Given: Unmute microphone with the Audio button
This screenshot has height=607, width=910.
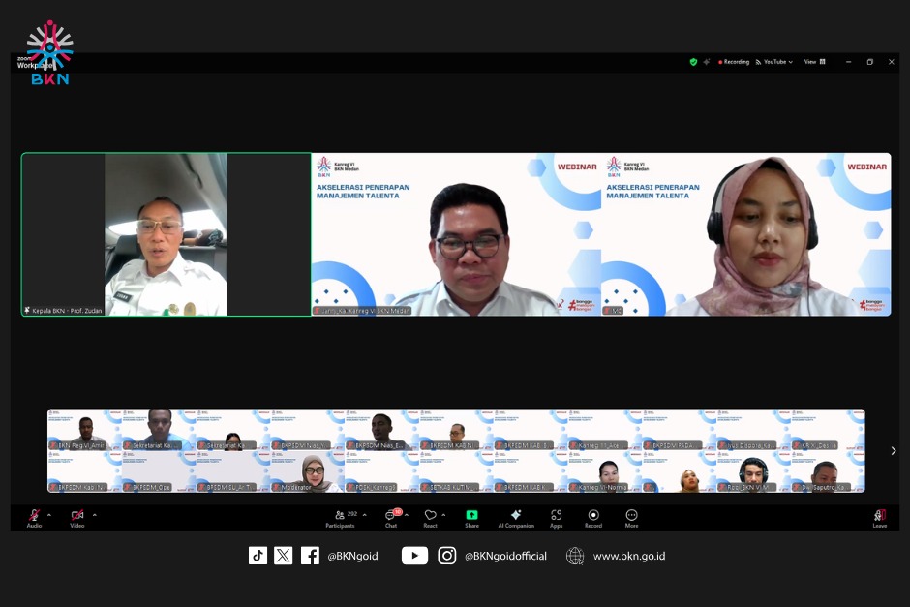Looking at the screenshot, I should pos(34,517).
